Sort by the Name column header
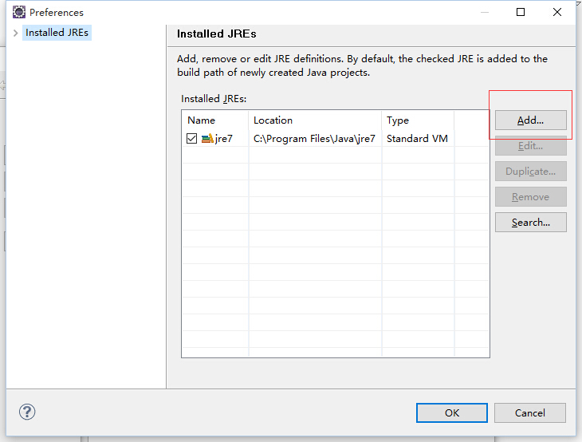This screenshot has width=582, height=442. 215,120
